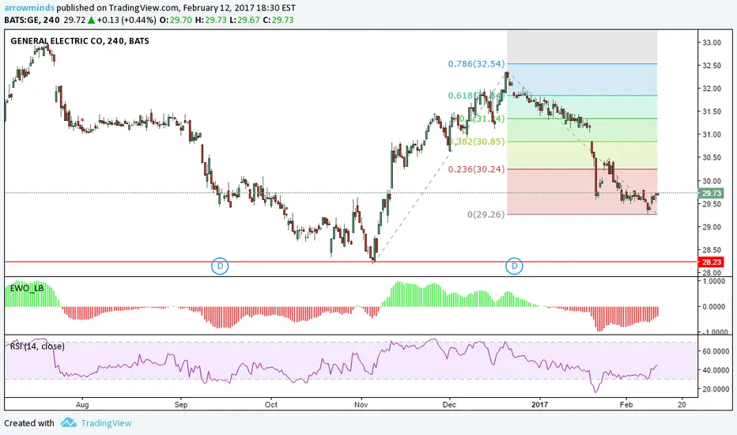Viewport: 737px width, 435px height.
Task: Click the H:29.73 high price value
Action: pos(211,21)
